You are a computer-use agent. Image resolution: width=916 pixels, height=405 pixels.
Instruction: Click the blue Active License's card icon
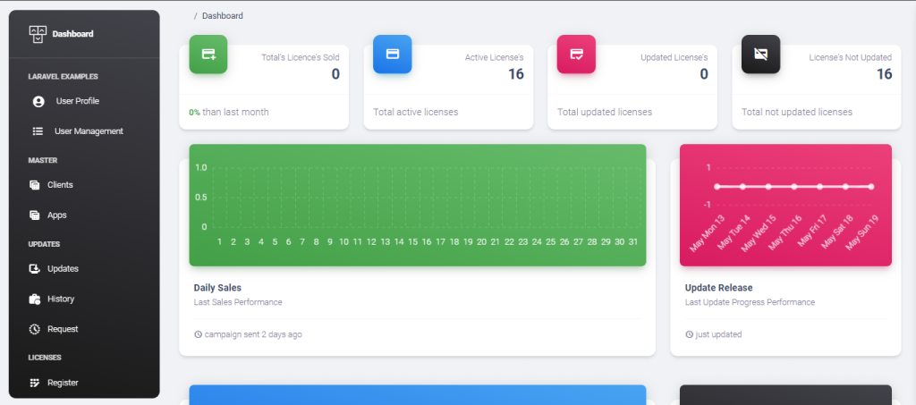(x=393, y=55)
